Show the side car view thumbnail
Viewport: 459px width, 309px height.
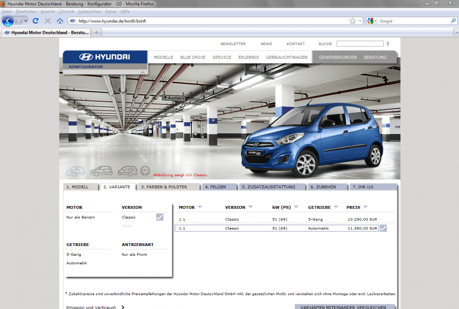(x=102, y=171)
